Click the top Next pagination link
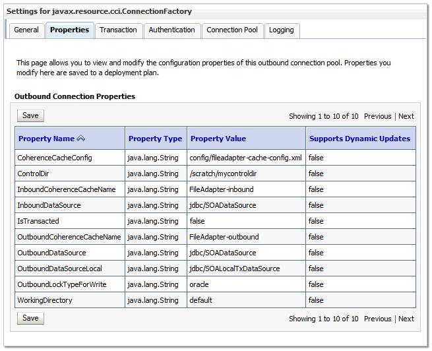Viewport: 432px width, 351px height. (x=406, y=116)
